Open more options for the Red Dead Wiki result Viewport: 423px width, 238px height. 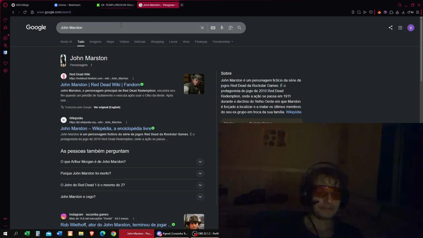click(133, 79)
